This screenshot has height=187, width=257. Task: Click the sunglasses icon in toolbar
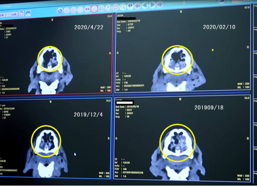pyautogui.click(x=87, y=9)
